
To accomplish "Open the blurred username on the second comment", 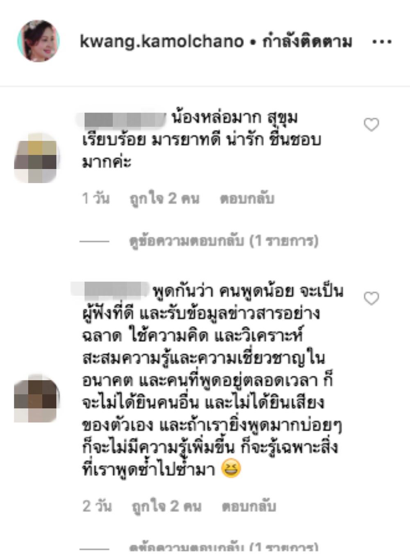I will pyautogui.click(x=112, y=289).
